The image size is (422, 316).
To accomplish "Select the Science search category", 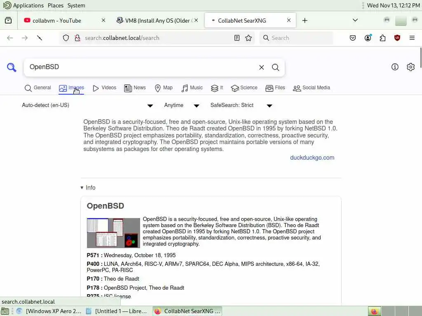I will coord(244,88).
